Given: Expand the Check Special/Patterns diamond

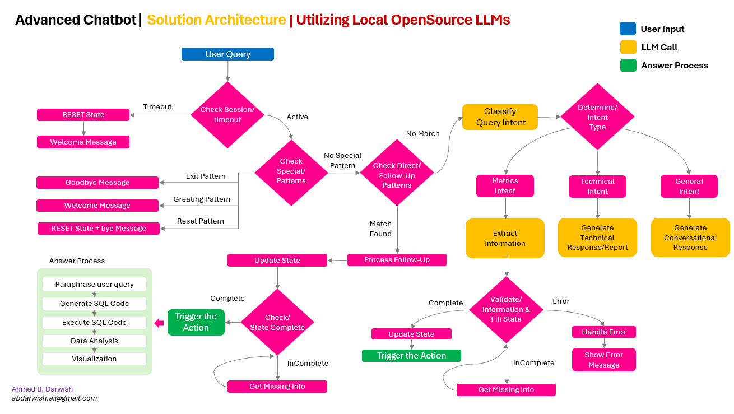Looking at the screenshot, I should [x=291, y=173].
